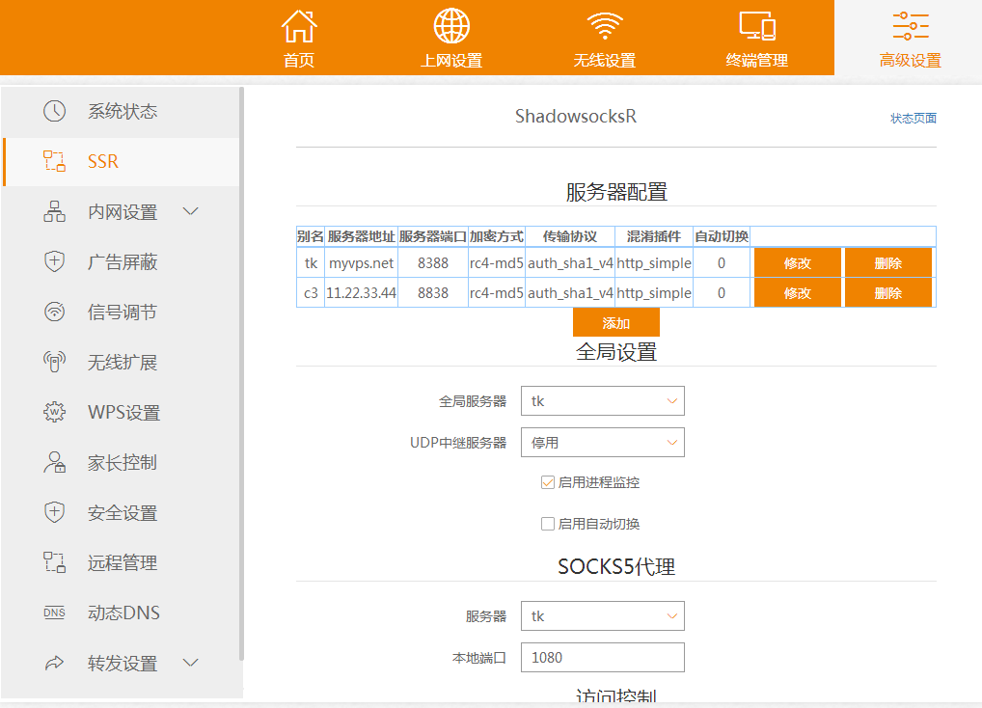Image resolution: width=982 pixels, height=708 pixels.
Task: Click the 8838 port cell
Action: tap(433, 292)
